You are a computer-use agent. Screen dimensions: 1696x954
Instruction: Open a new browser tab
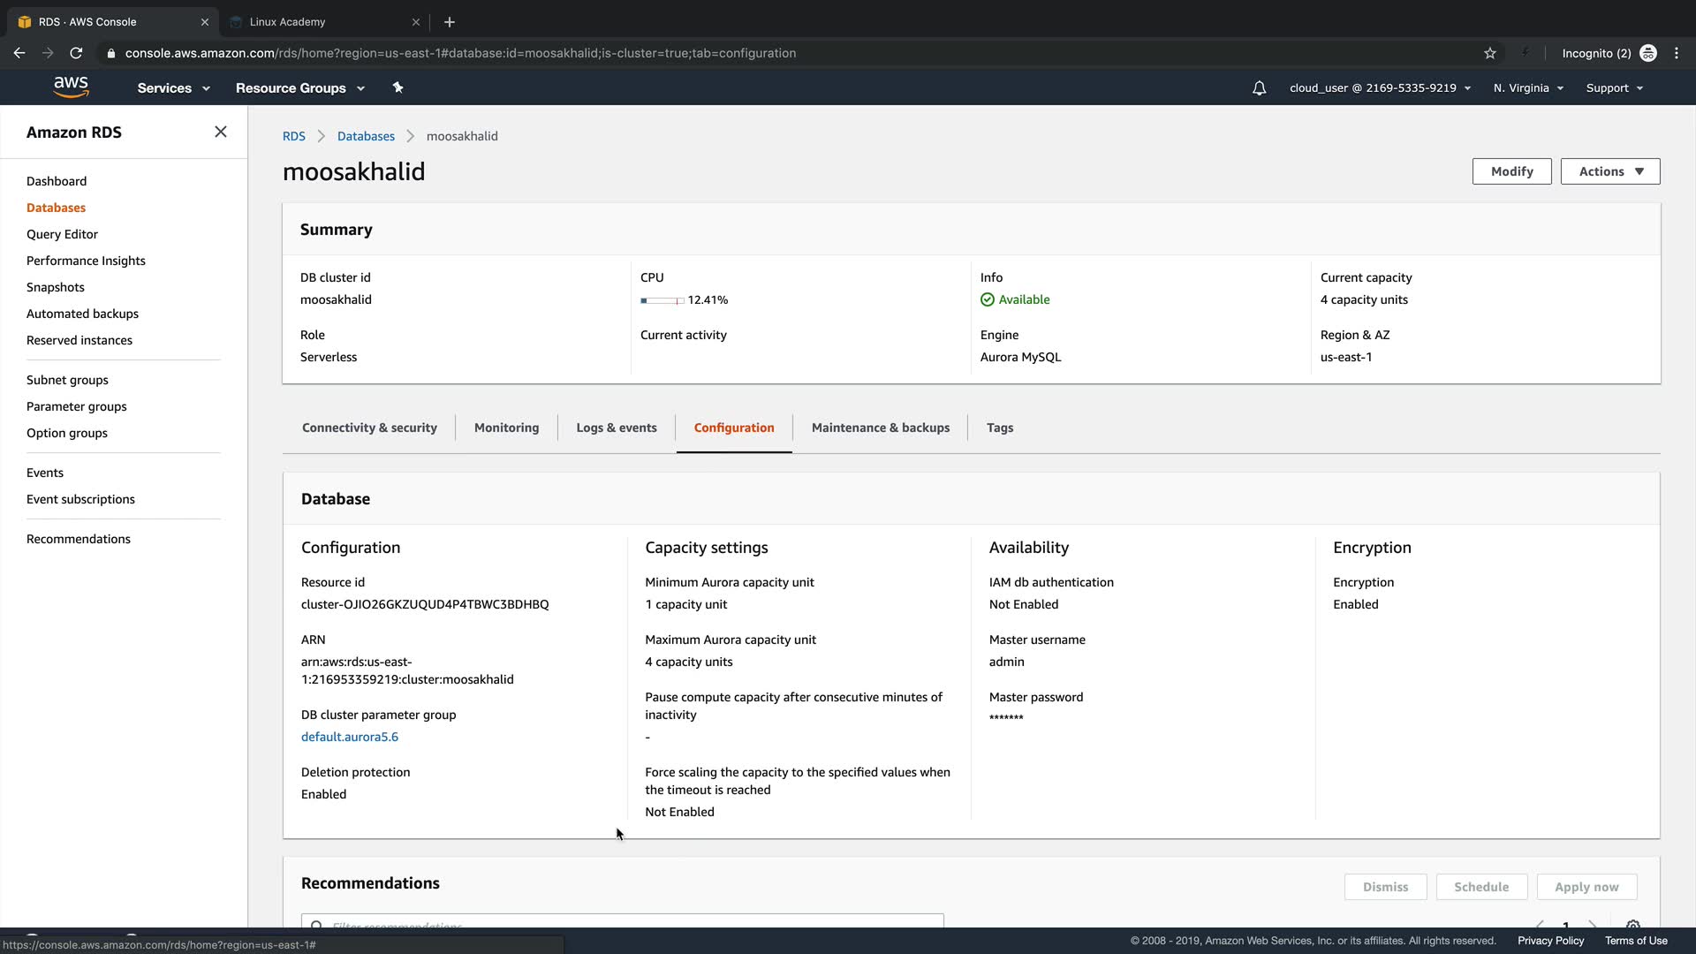tap(450, 21)
